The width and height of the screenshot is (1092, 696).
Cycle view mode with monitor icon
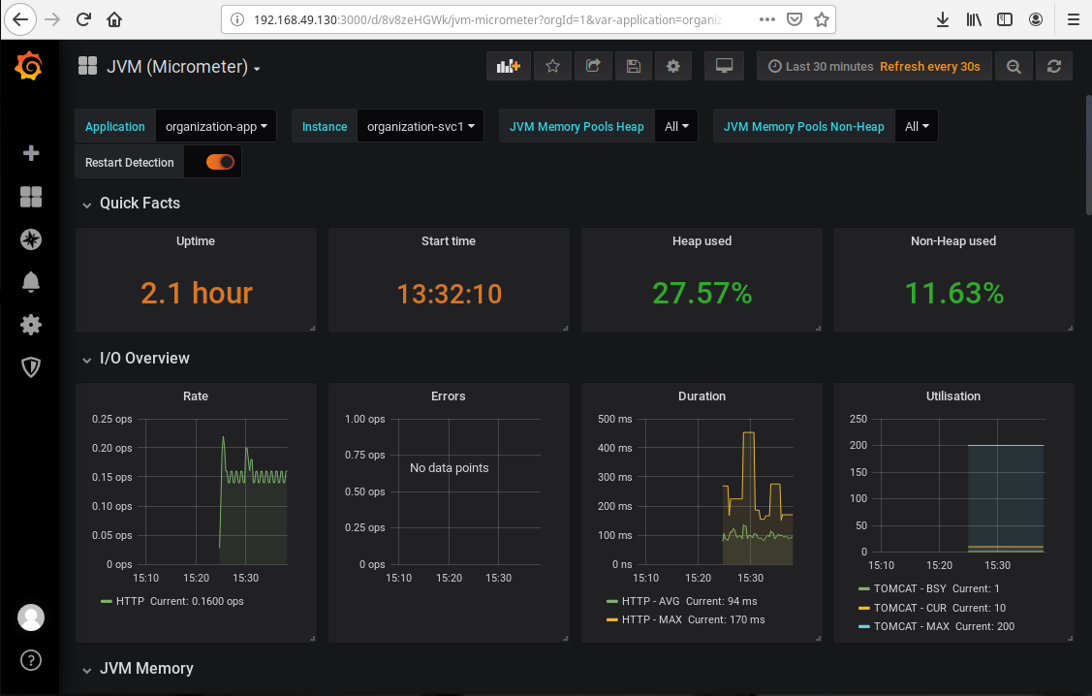(x=725, y=66)
